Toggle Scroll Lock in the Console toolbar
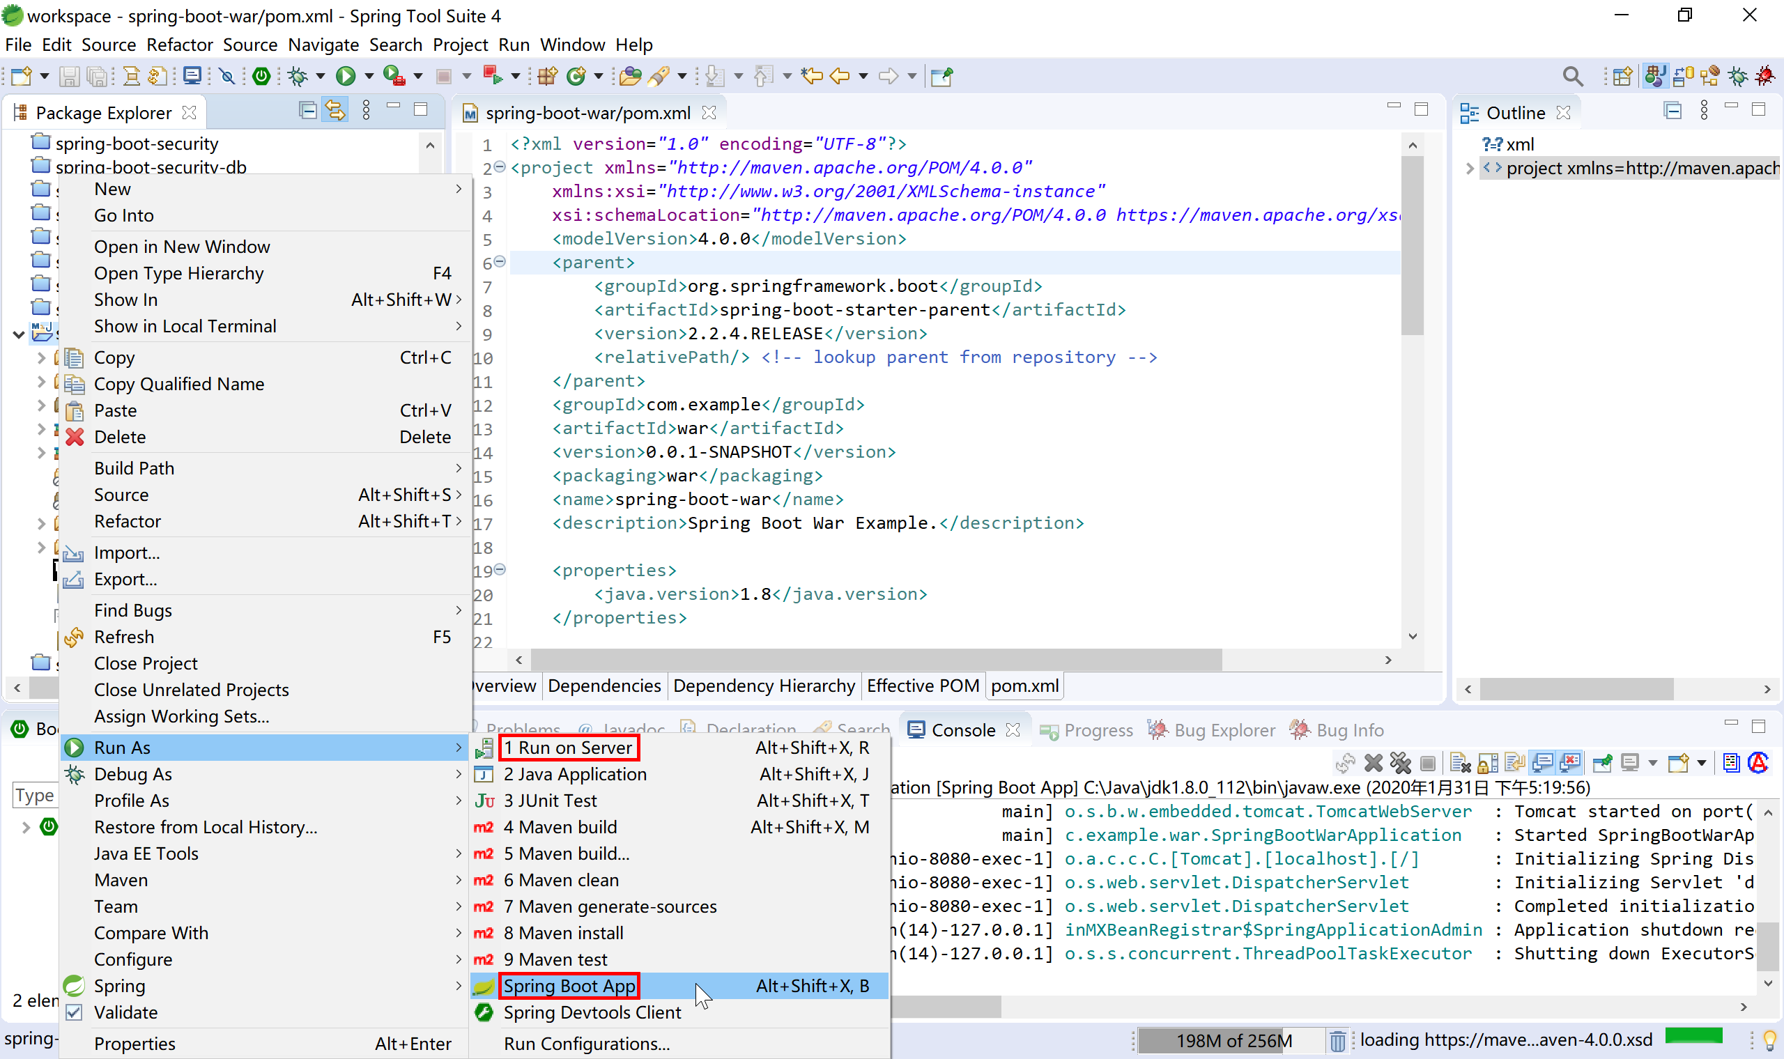Viewport: 1784px width, 1059px height. (1488, 763)
